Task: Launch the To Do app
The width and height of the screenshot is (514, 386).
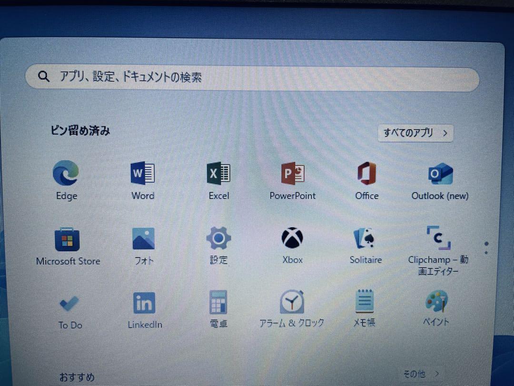Action: coord(69,303)
